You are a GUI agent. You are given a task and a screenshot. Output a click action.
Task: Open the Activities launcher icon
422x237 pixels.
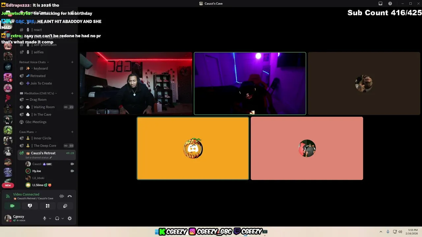click(47, 206)
